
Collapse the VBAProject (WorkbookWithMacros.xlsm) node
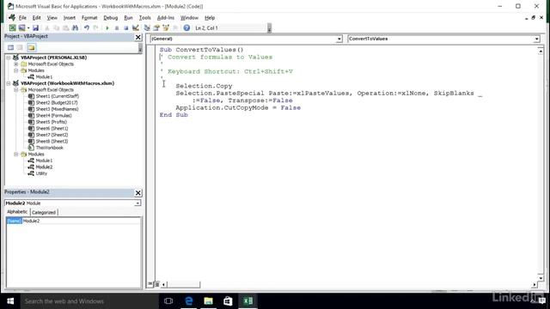(9, 83)
